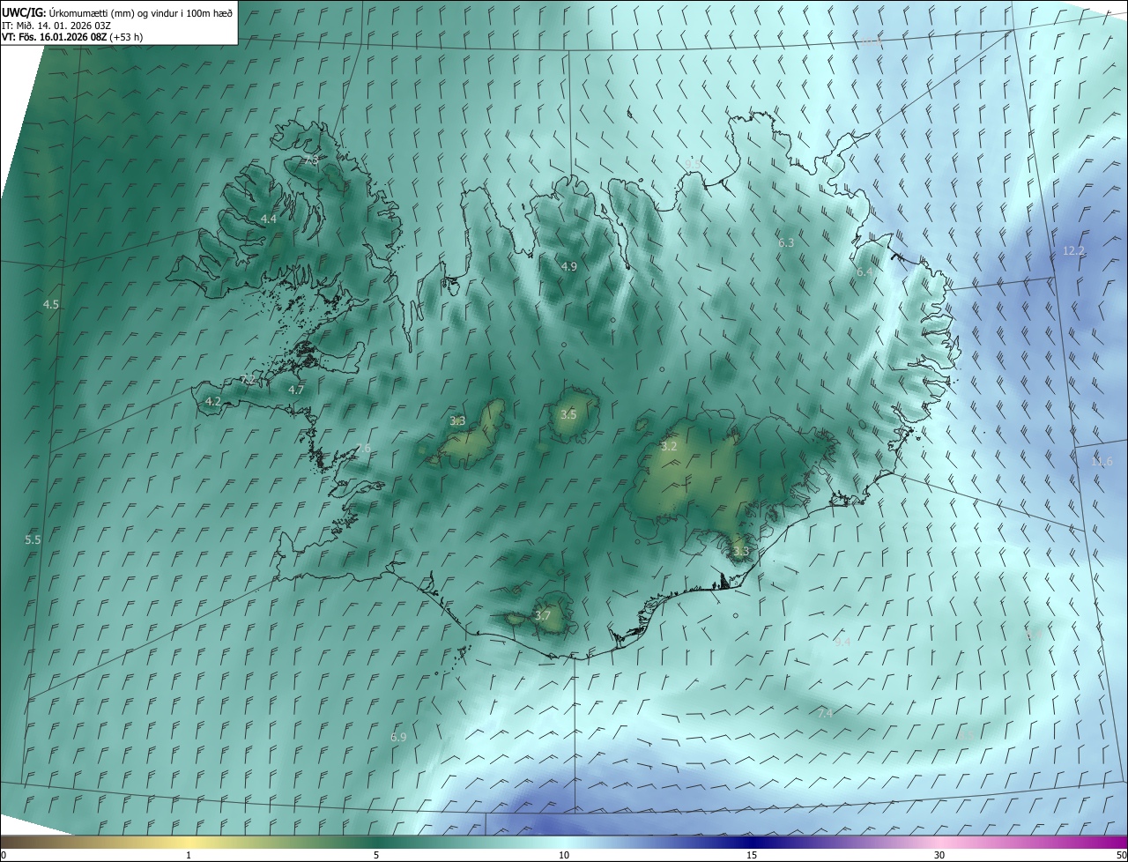Click the 3.5 value label on the map
The height and width of the screenshot is (862, 1128).
[568, 414]
